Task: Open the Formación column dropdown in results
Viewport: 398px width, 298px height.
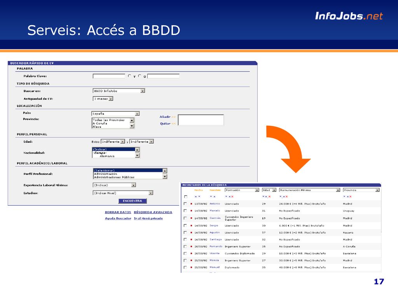Action: tap(242, 190)
